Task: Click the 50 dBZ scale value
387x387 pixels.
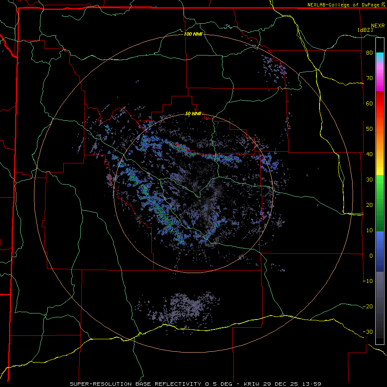Action: point(369,129)
